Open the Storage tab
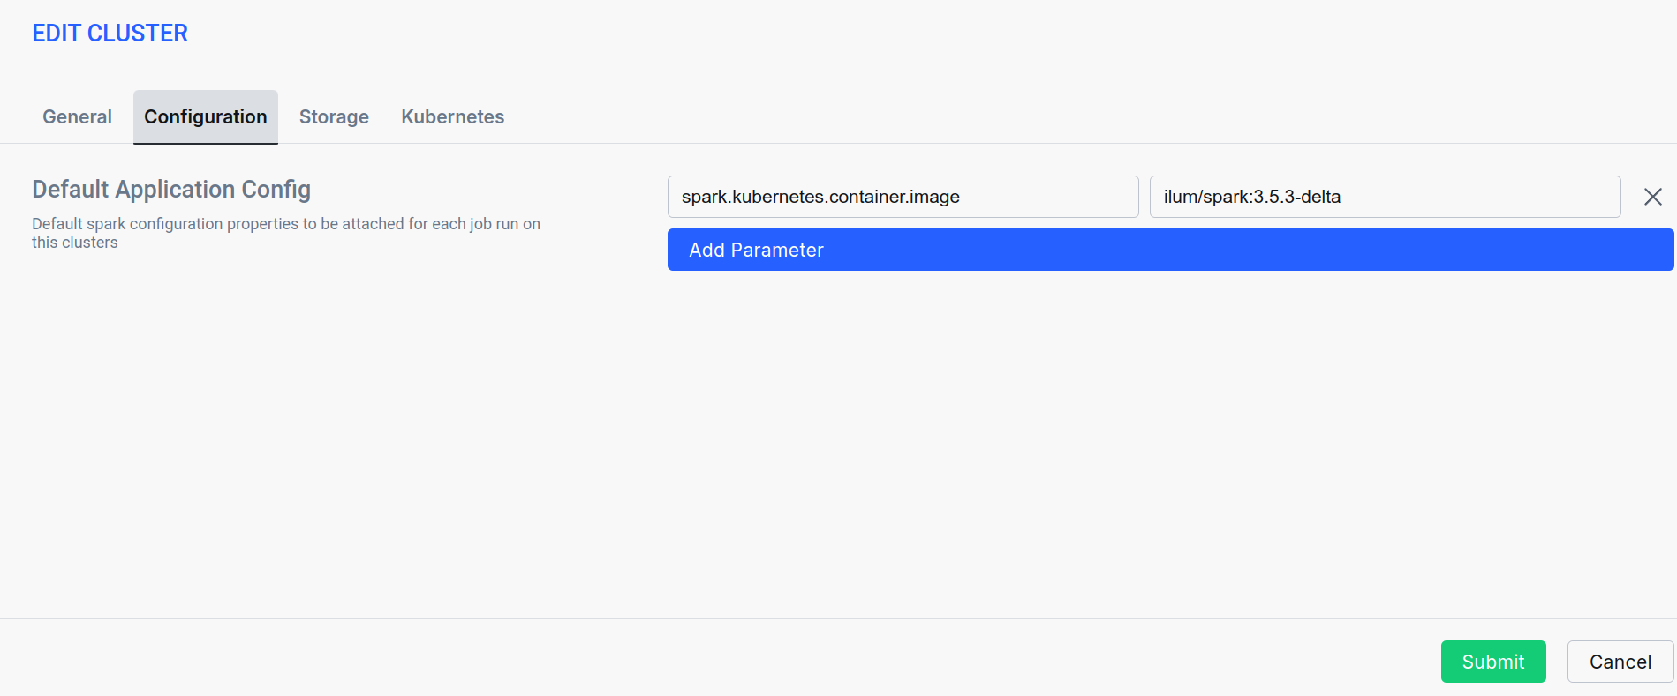The image size is (1677, 696). (334, 117)
